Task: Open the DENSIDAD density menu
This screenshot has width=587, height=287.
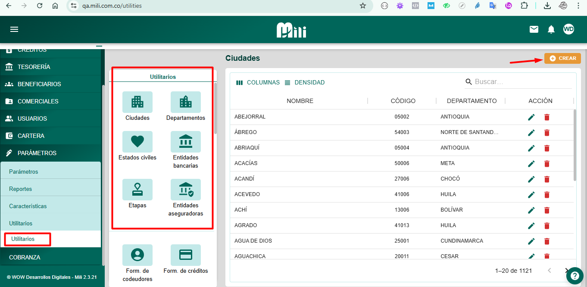Action: [x=304, y=82]
